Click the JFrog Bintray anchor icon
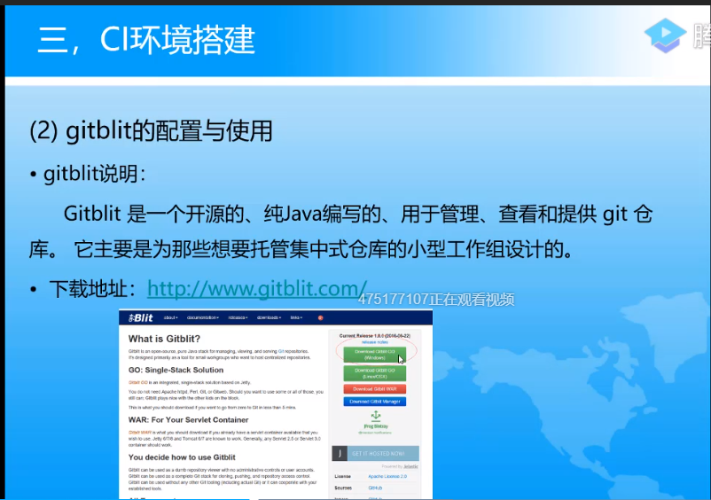The height and width of the screenshot is (500, 711). coord(376,415)
